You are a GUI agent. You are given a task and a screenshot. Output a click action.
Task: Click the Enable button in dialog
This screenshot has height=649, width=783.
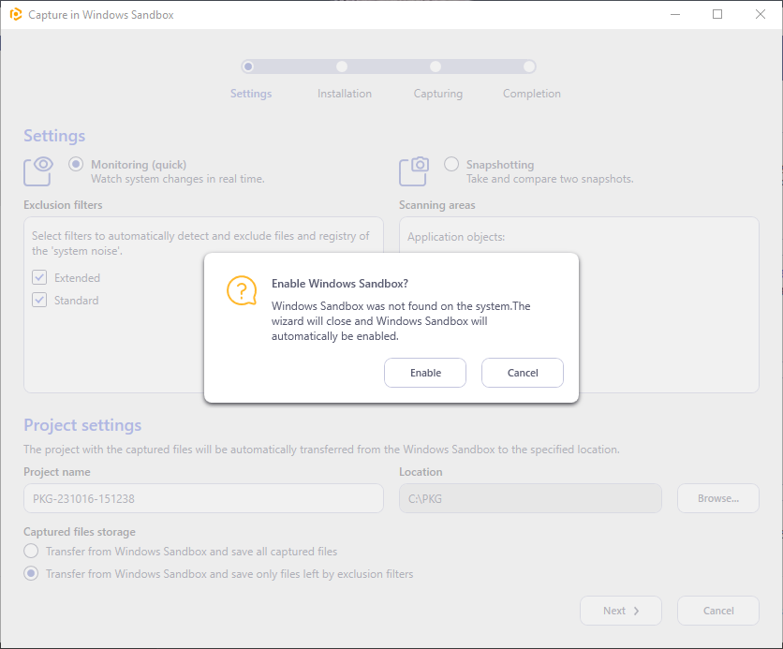(x=425, y=373)
